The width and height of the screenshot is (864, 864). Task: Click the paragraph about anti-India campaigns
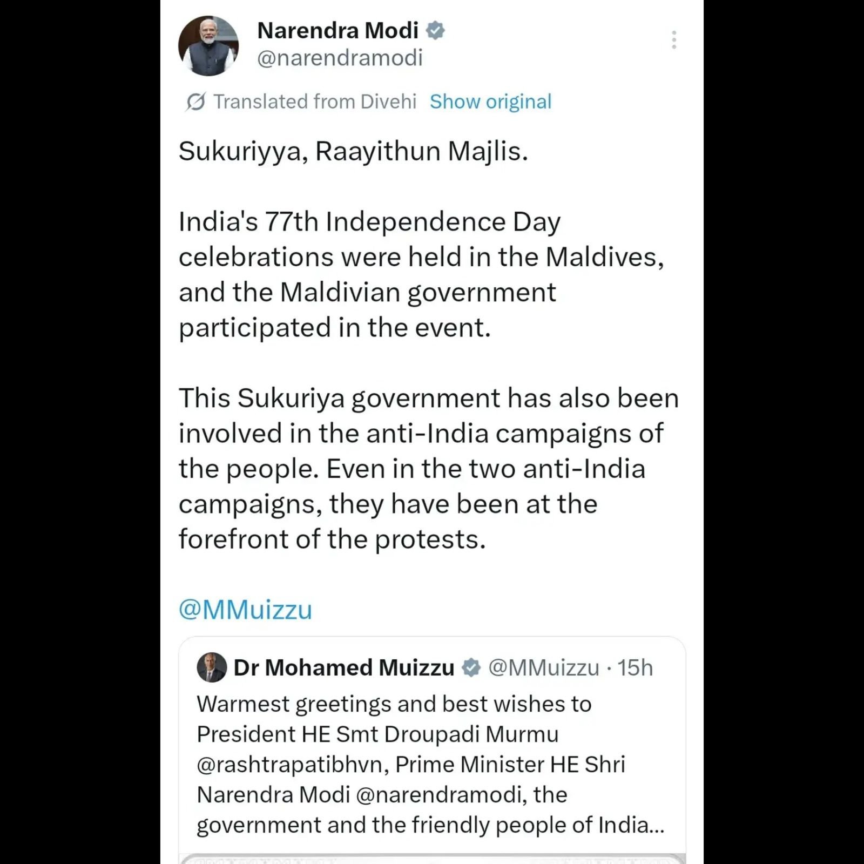coord(428,468)
